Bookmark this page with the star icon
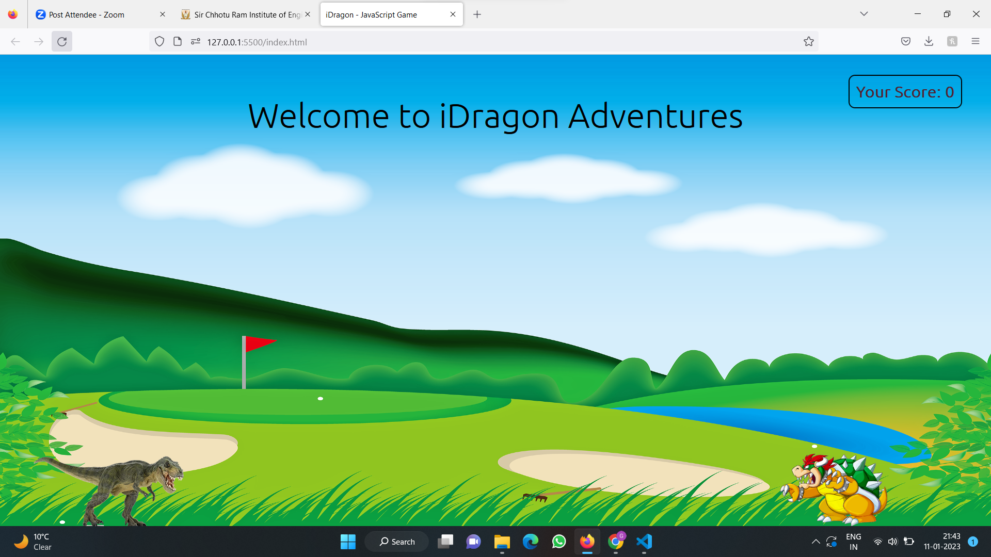This screenshot has height=557, width=991. click(809, 41)
